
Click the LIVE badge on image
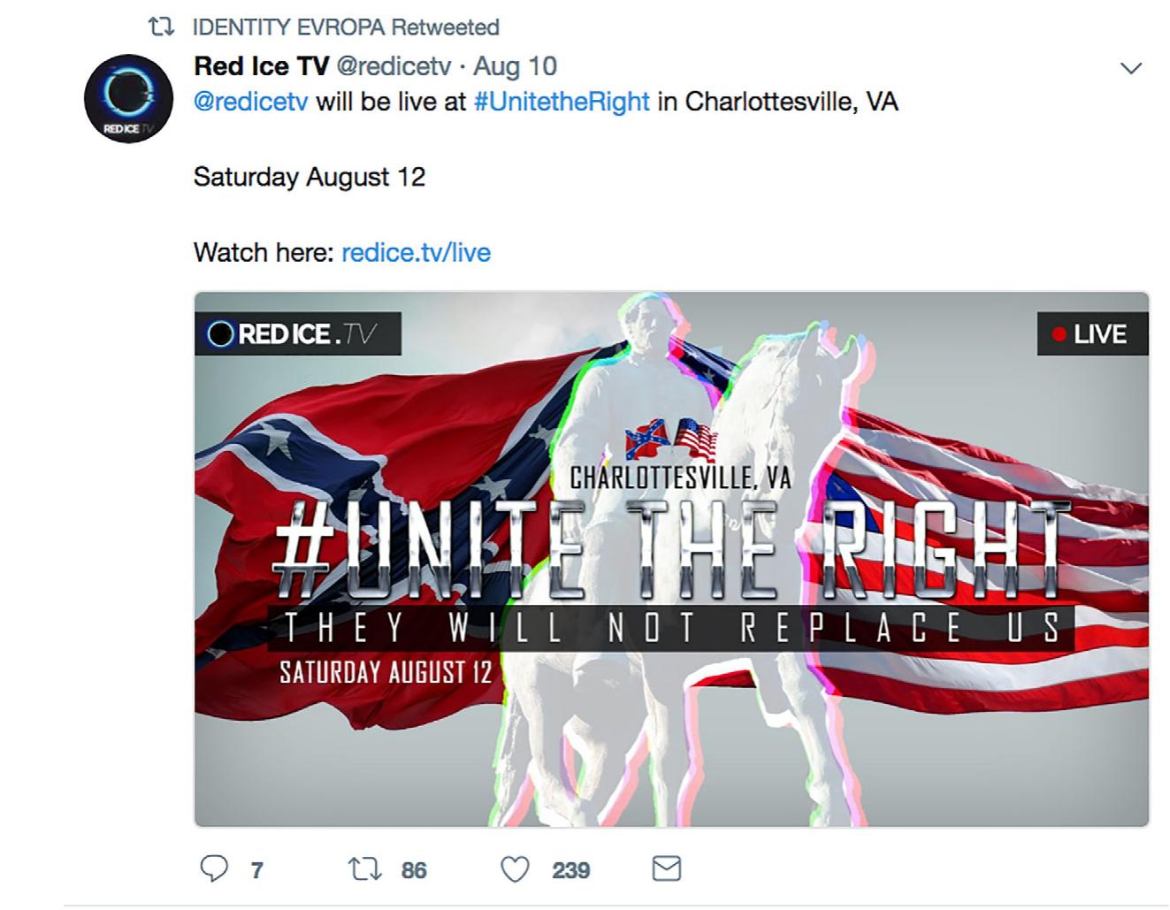coord(1092,334)
